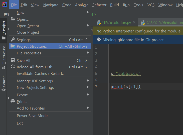Image resolution: width=183 pixels, height=135 pixels.
Task: Choose Open... from the File menu
Action: coord(50,19)
